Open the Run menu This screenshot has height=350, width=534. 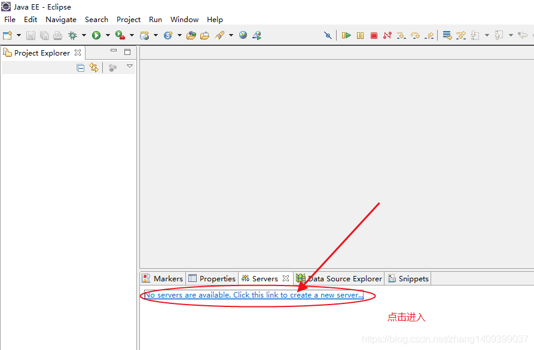point(155,19)
